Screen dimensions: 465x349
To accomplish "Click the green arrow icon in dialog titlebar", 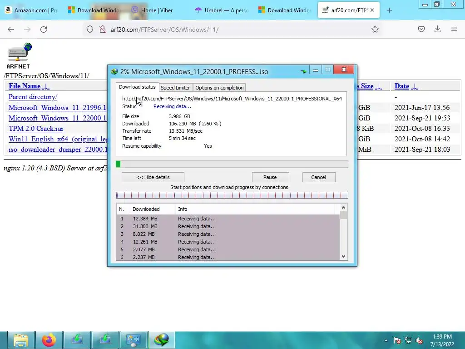I will (x=303, y=71).
